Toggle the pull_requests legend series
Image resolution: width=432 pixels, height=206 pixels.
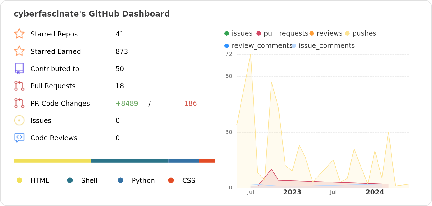[x=282, y=33]
